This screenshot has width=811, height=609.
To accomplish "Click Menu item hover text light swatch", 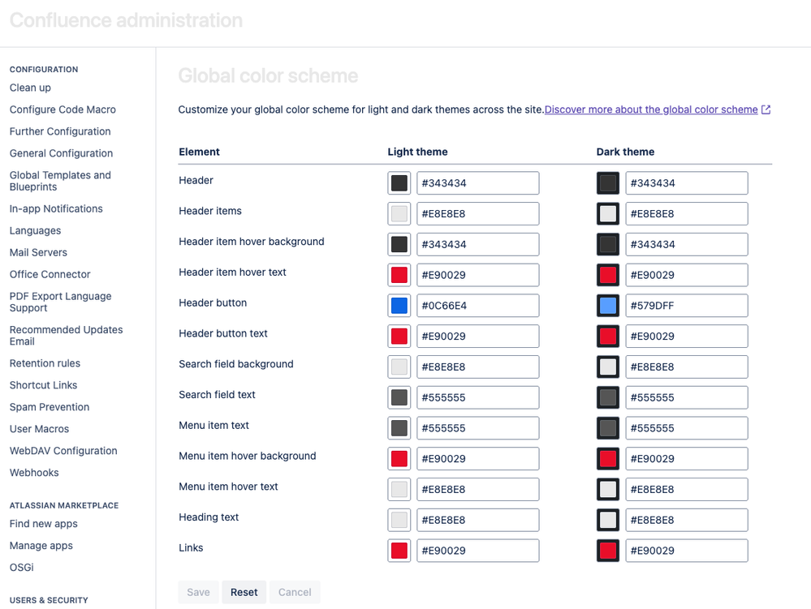I will coord(399,489).
